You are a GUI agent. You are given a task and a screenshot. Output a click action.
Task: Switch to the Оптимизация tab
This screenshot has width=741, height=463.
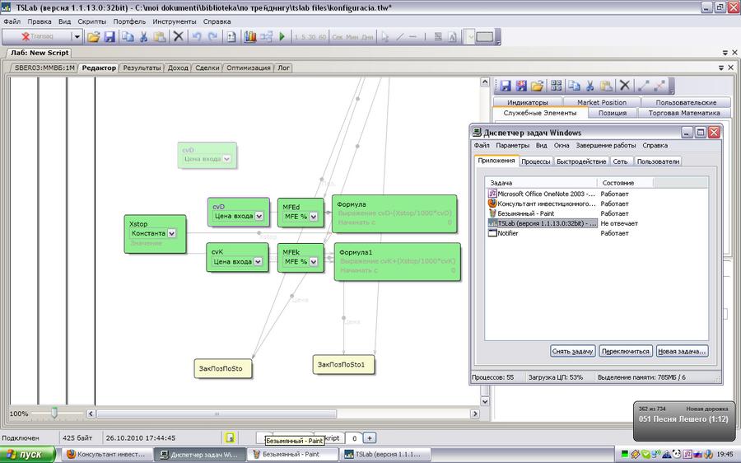tap(248, 68)
